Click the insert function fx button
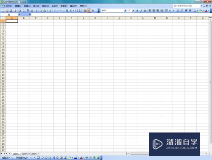The image size is (212, 160). pos(30,14)
